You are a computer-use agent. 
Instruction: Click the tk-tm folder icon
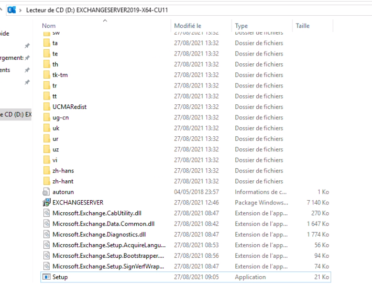tap(47, 75)
